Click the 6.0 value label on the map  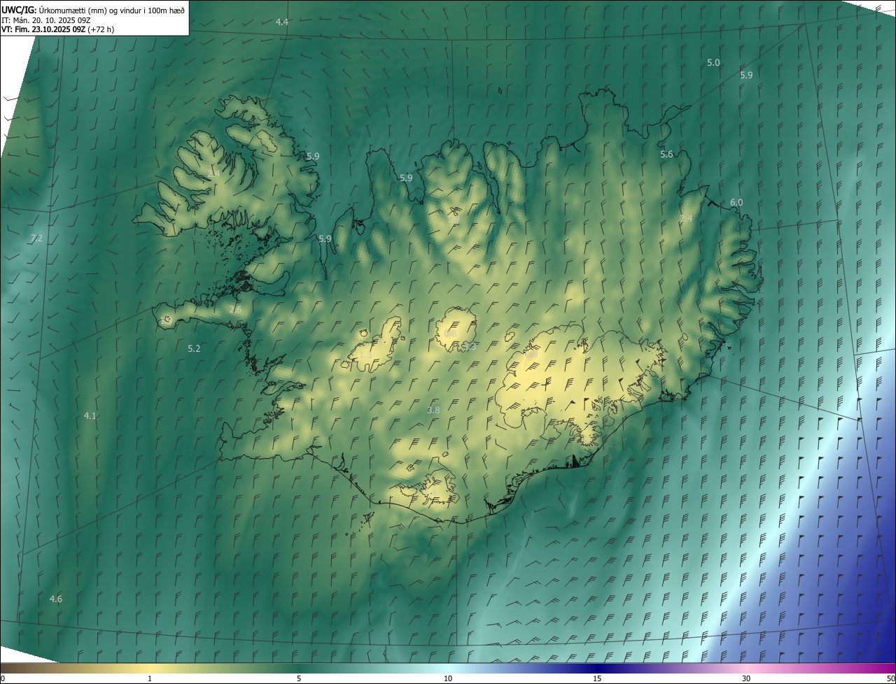(736, 203)
